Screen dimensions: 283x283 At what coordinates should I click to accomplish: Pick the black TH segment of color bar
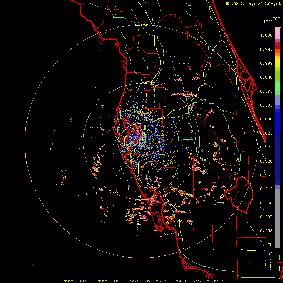[278, 250]
